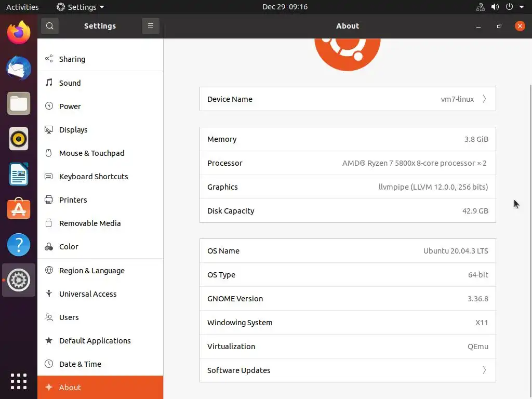Click the Universal Access person icon
Viewport: 532px width, 399px height.
[x=49, y=294]
